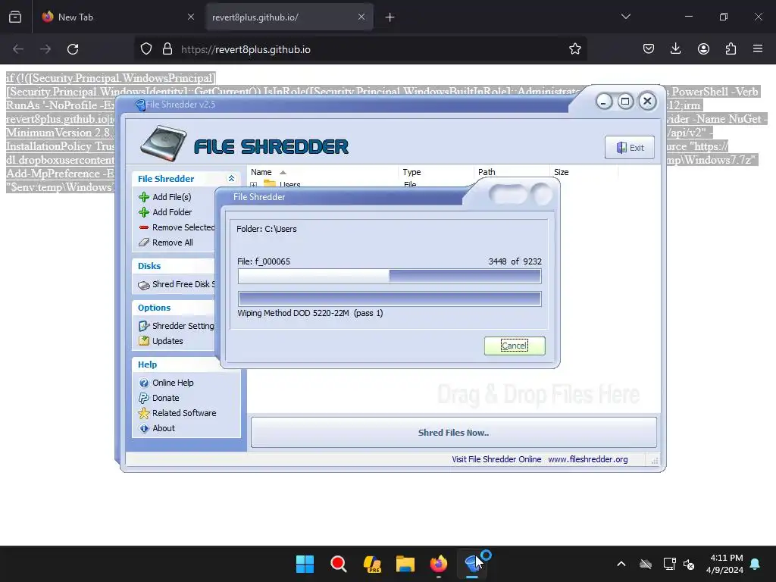Click the Remove All eraser icon
The width and height of the screenshot is (776, 582).
point(144,242)
